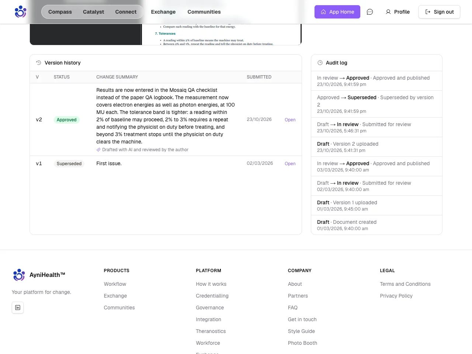Open the Workflow footer link

click(115, 284)
